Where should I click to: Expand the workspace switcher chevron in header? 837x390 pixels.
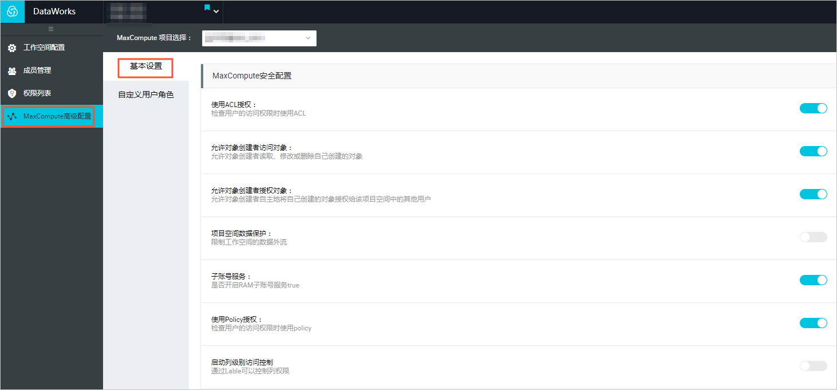click(x=216, y=11)
